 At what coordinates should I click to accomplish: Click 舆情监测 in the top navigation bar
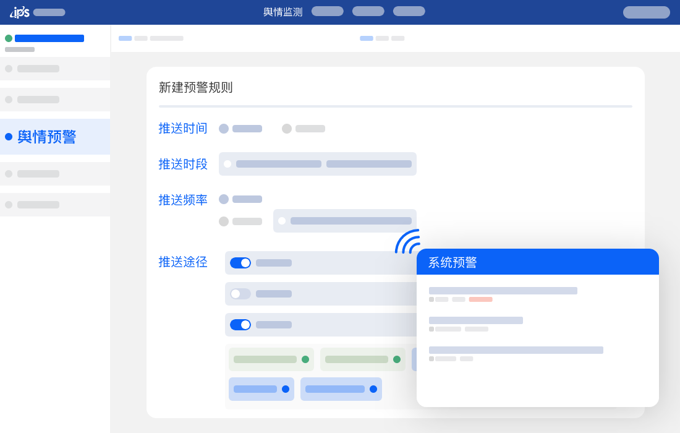(x=282, y=12)
